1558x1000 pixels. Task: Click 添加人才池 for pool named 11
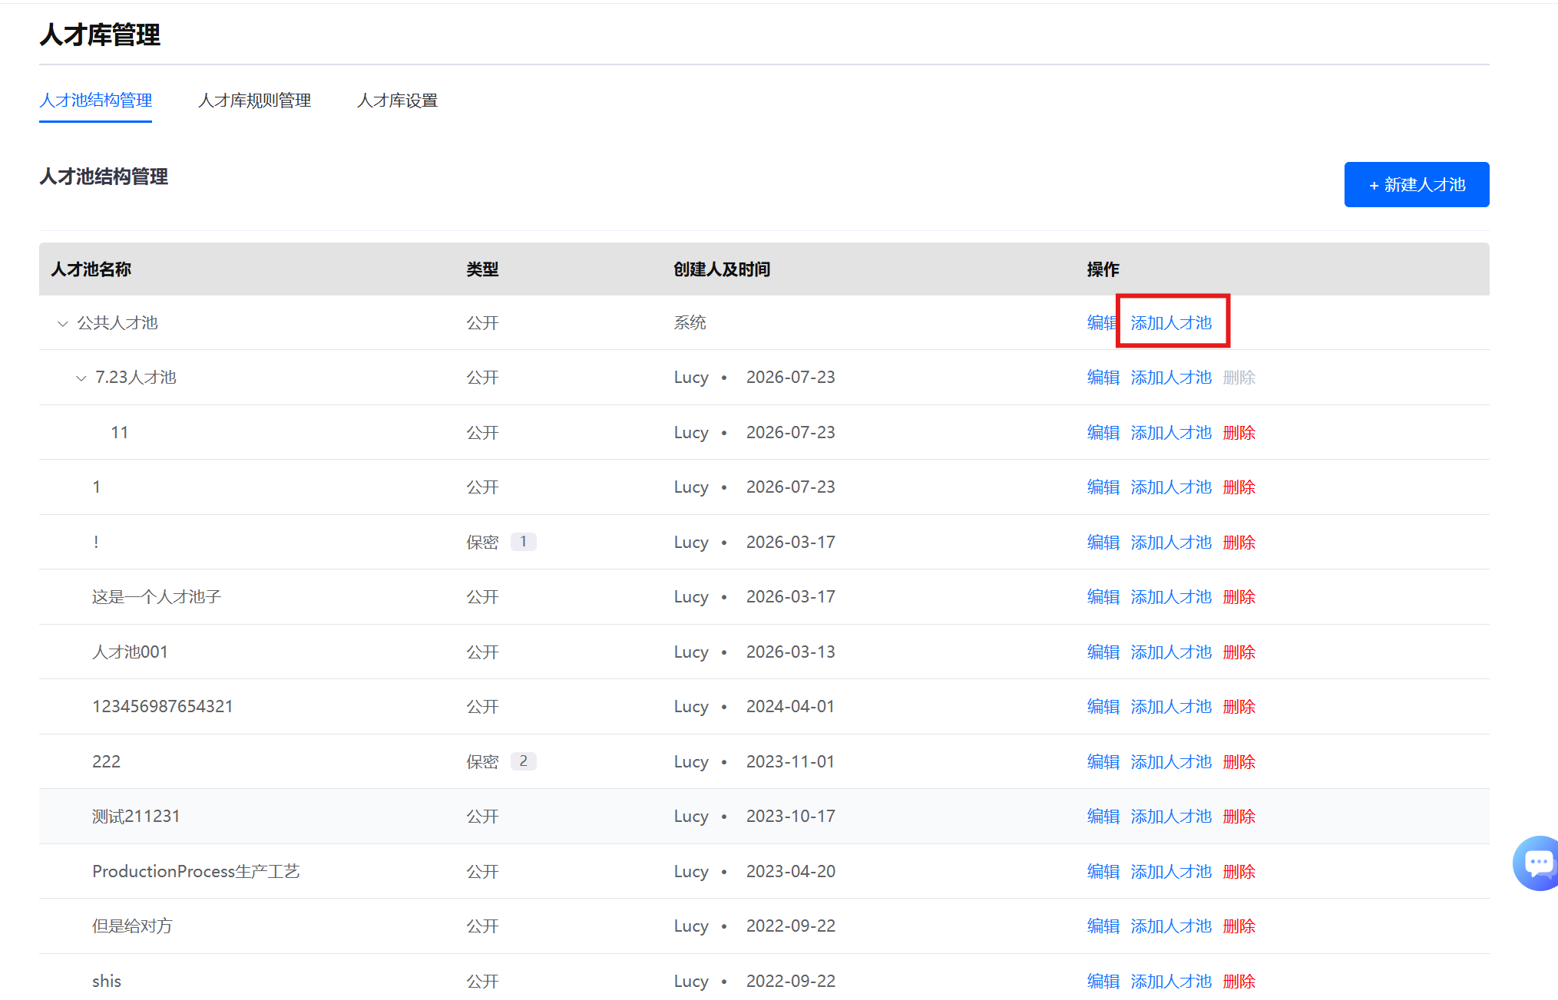(1171, 433)
